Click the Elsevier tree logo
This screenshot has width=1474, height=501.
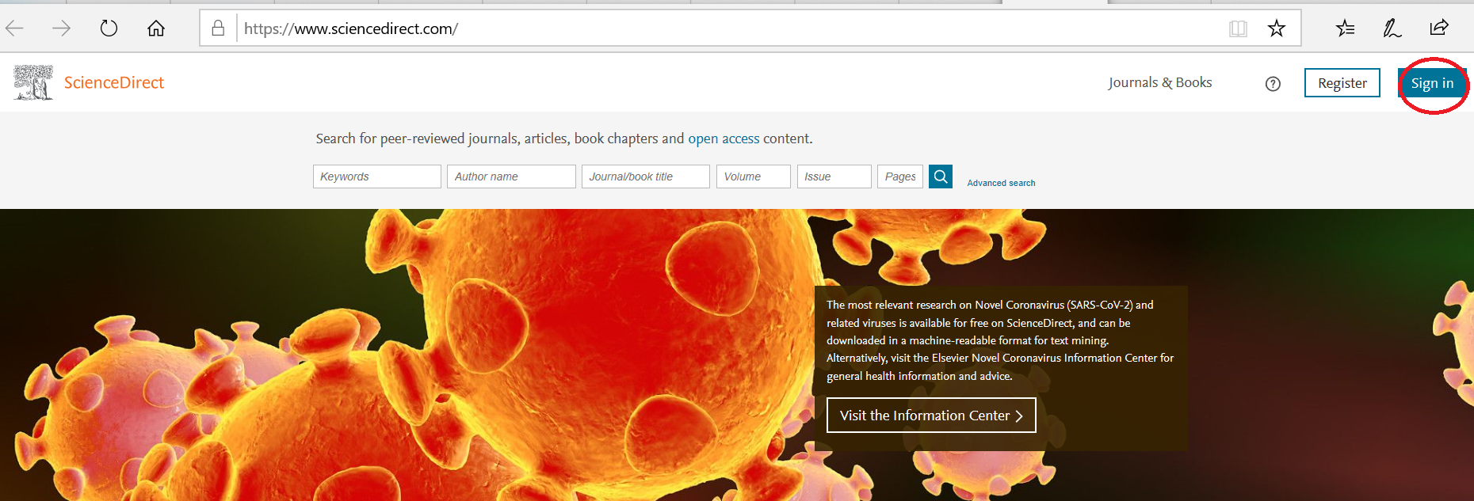point(33,82)
